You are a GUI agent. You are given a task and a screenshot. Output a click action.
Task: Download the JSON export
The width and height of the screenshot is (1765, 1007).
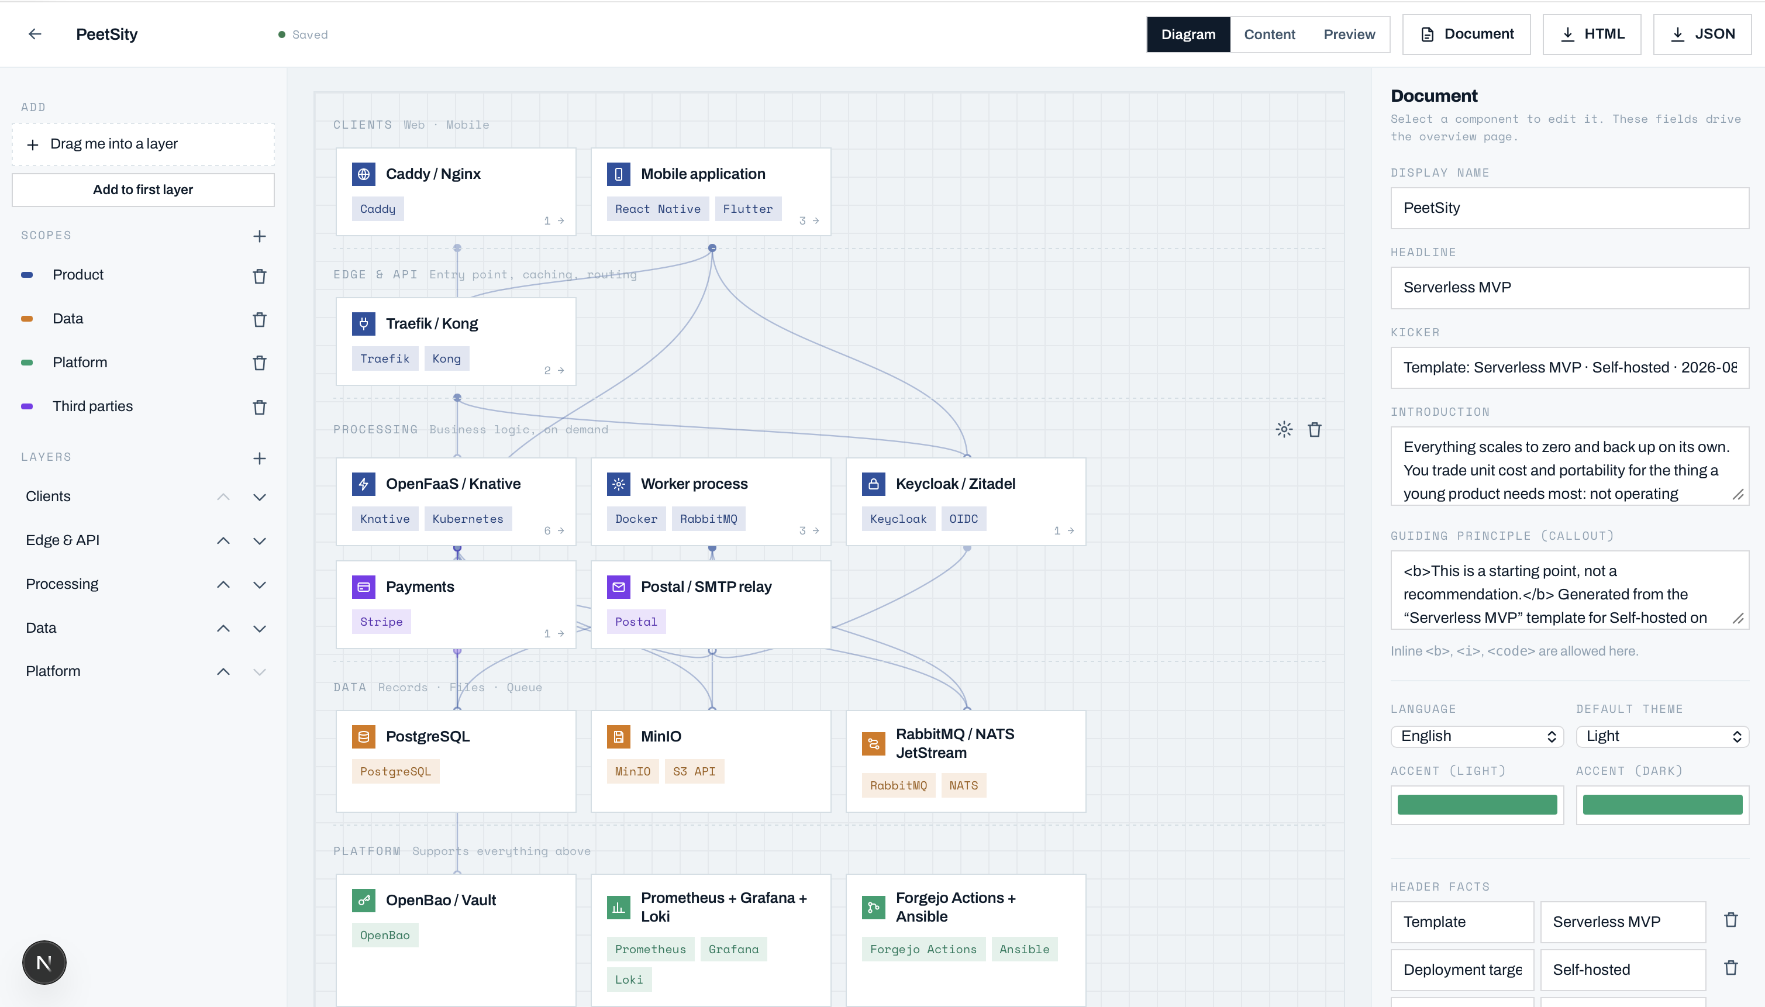1702,34
